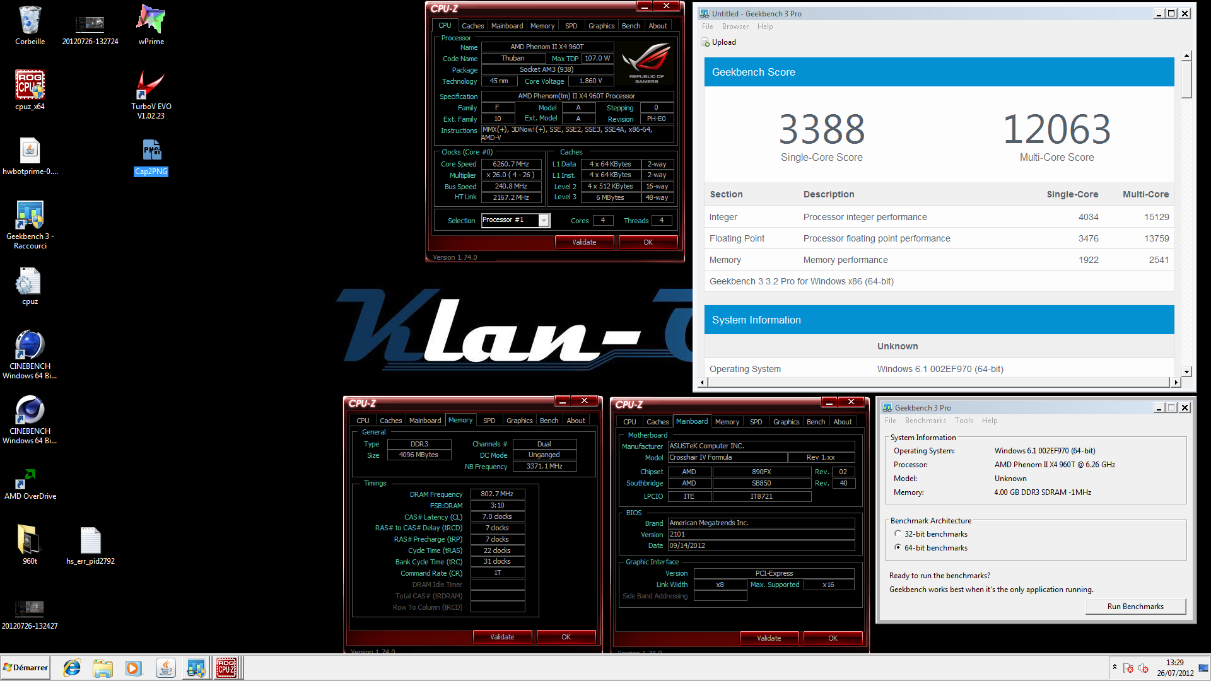This screenshot has width=1211, height=681.
Task: Open the Geekbench 3 Raccourci shortcut
Action: (30, 225)
